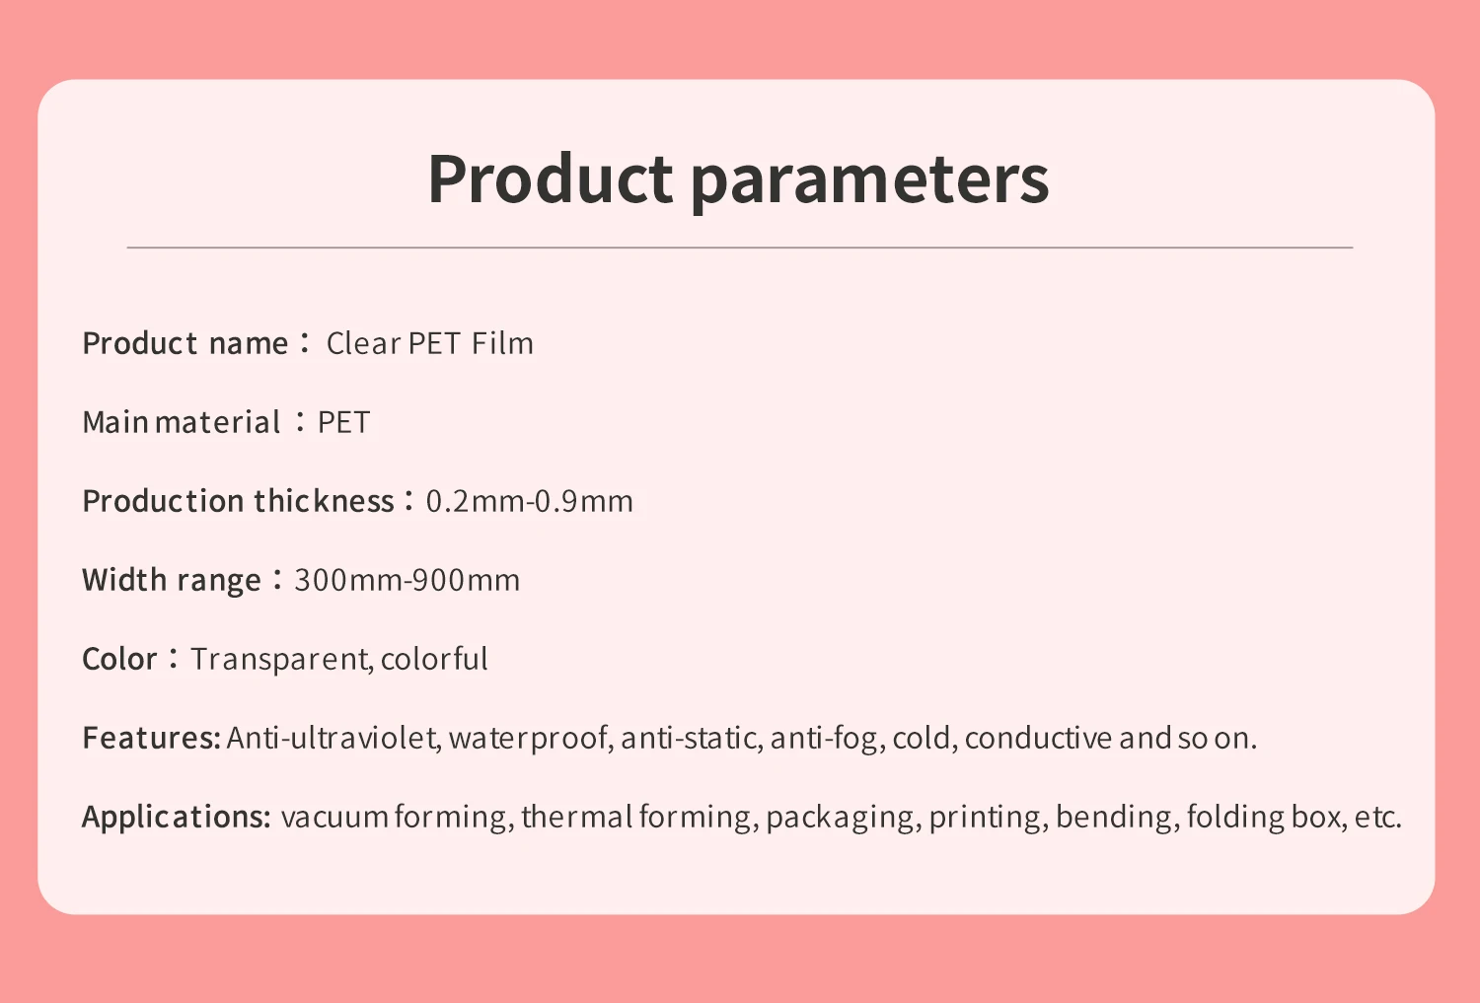Image resolution: width=1480 pixels, height=1003 pixels.
Task: Click the Width range label
Action: click(x=172, y=580)
